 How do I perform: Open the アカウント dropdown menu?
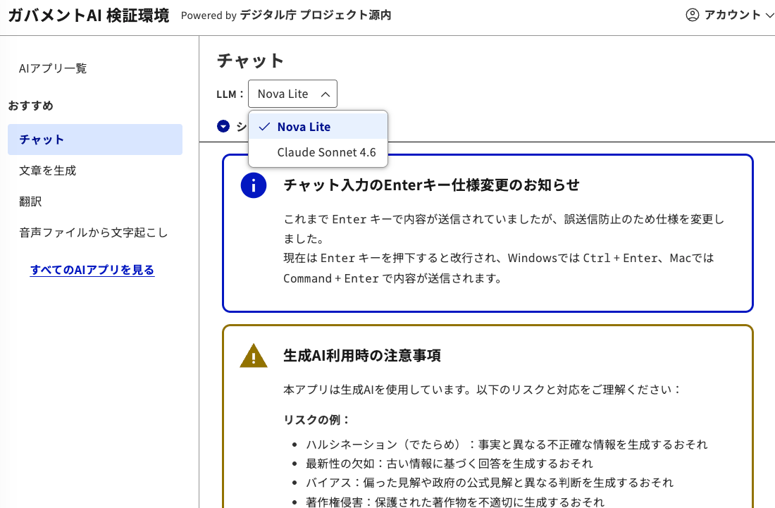coord(729,14)
